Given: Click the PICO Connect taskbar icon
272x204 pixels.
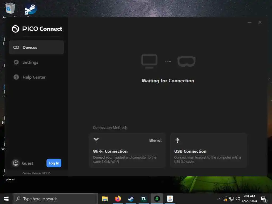Looking at the screenshot, I should [157, 199].
